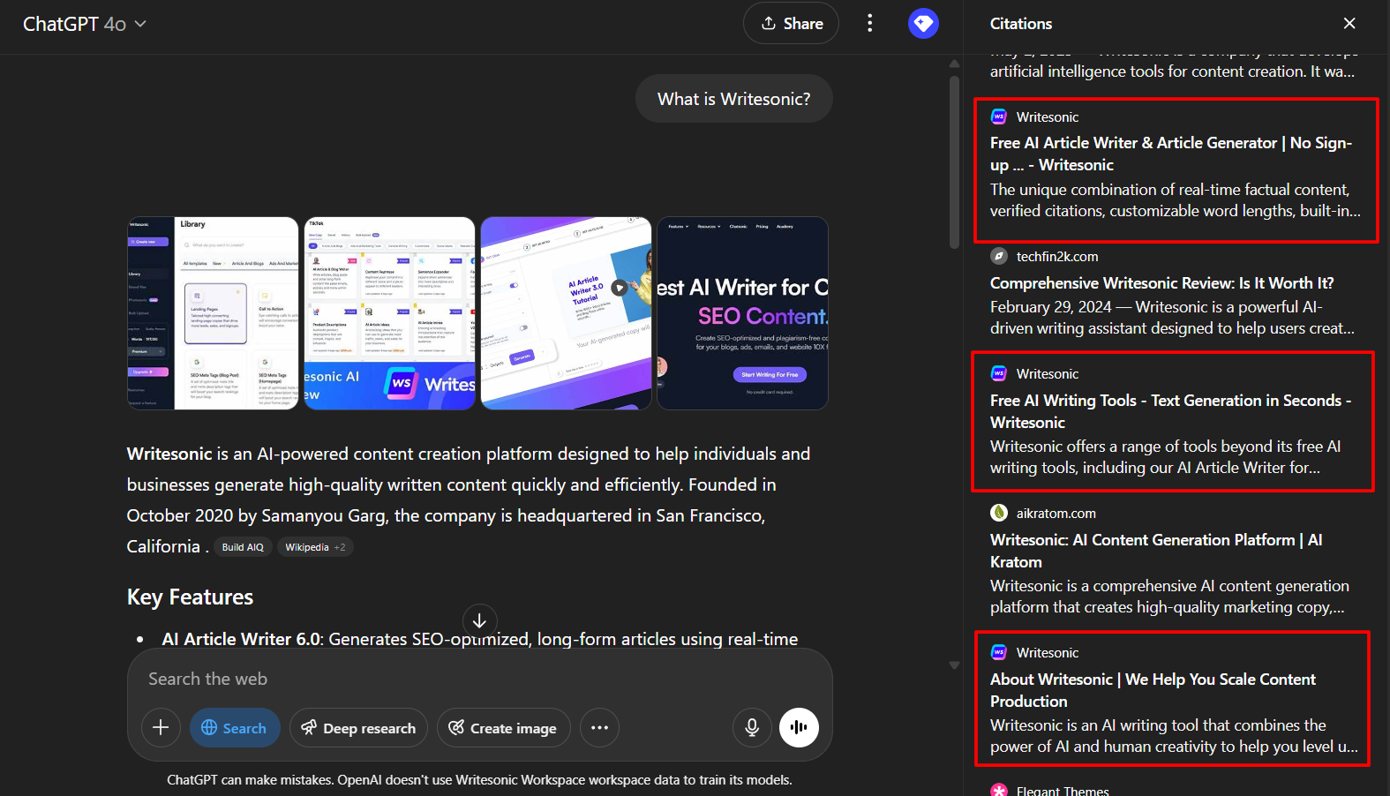
Task: Open the 'AI Writer for SEO Content' thumbnail
Action: [x=743, y=313]
